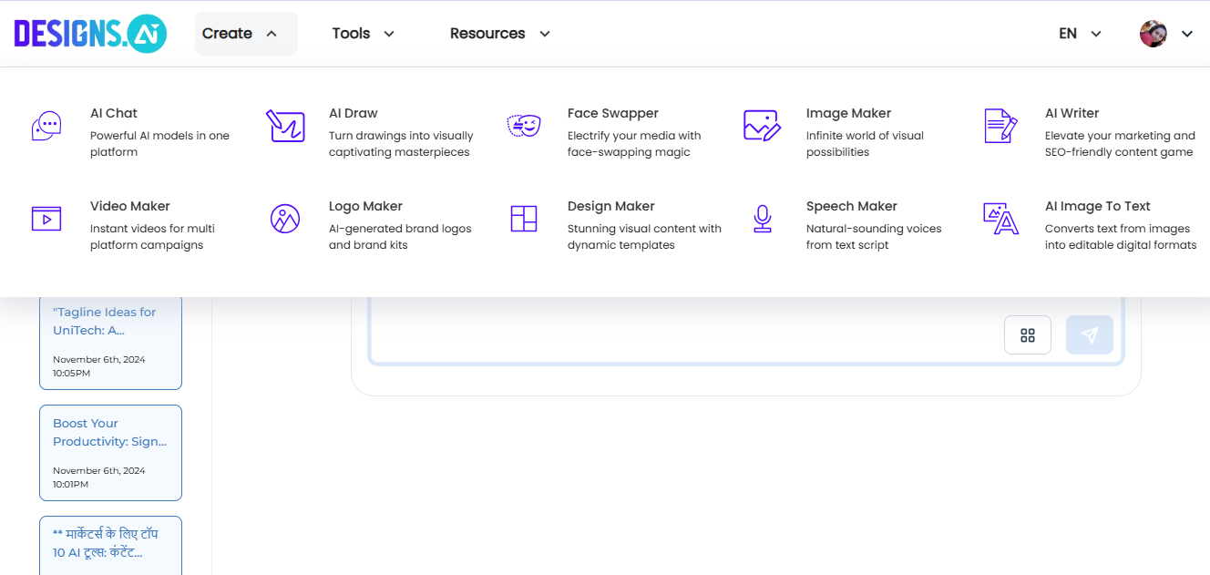The image size is (1210, 575).
Task: Open the Face Swapper tool
Action: pos(612,113)
